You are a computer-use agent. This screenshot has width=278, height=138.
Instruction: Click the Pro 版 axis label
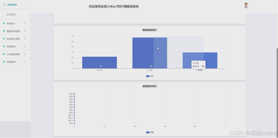(150, 70)
